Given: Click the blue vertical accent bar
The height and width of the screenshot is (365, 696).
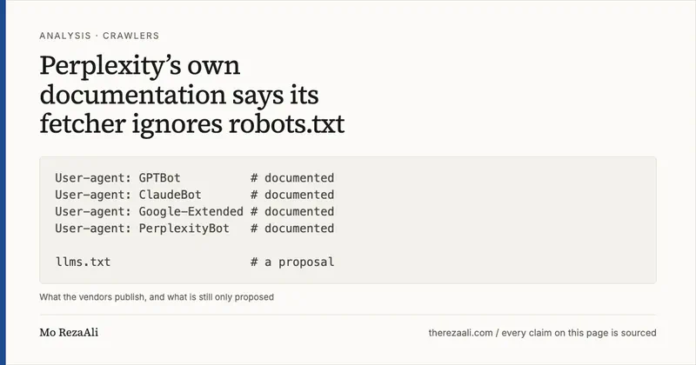Looking at the screenshot, I should (x=3, y=182).
